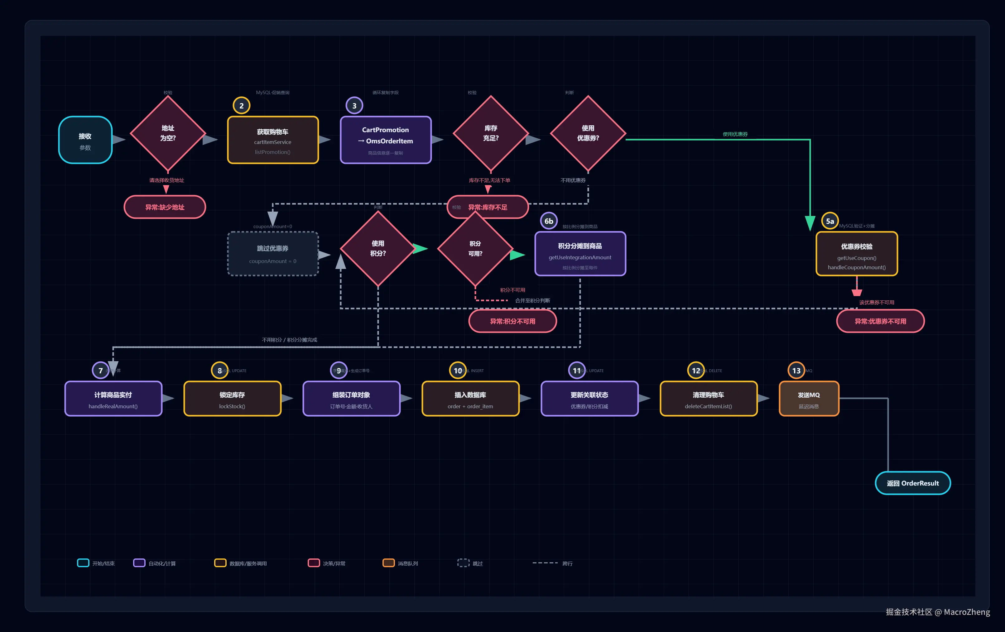This screenshot has width=1005, height=632.
Task: Click the 跨行 legend label
Action: 567,563
